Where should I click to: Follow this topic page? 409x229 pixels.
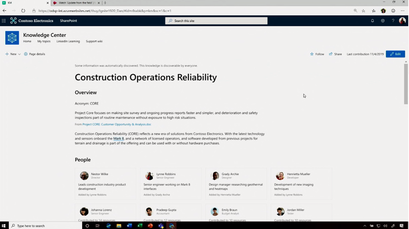(317, 54)
